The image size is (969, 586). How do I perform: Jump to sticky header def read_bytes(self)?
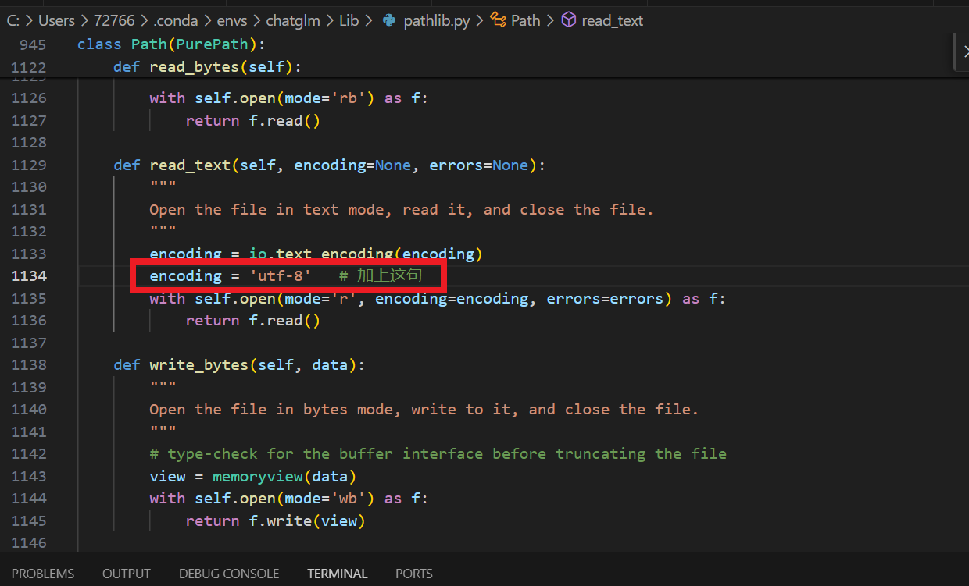point(206,67)
